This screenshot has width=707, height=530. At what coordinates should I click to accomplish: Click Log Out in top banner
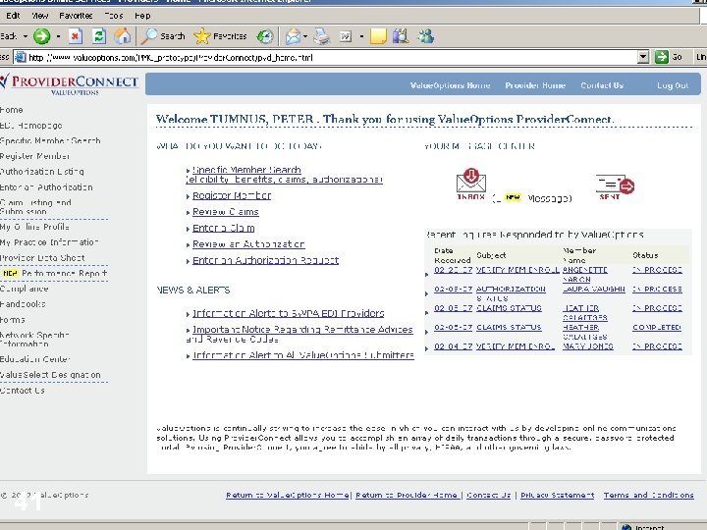tap(673, 85)
